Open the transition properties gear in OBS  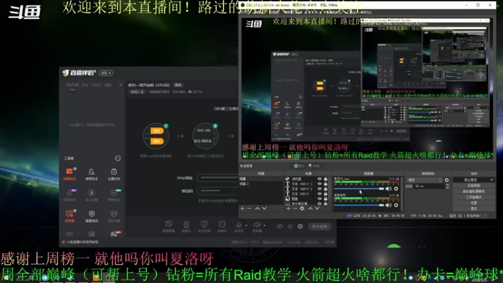tap(446, 180)
